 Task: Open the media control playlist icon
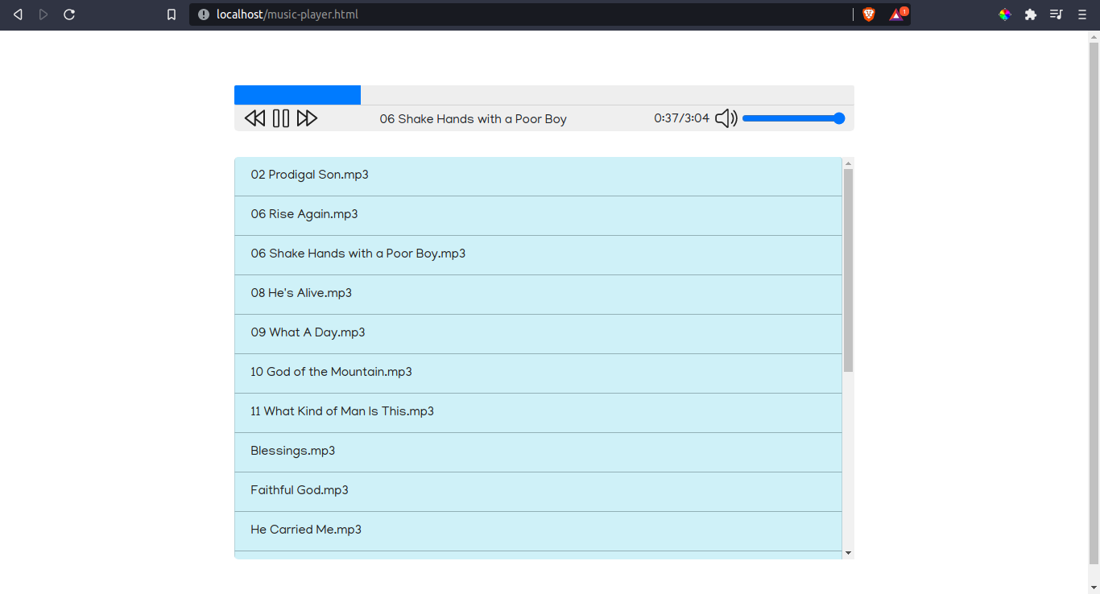[x=1057, y=14]
